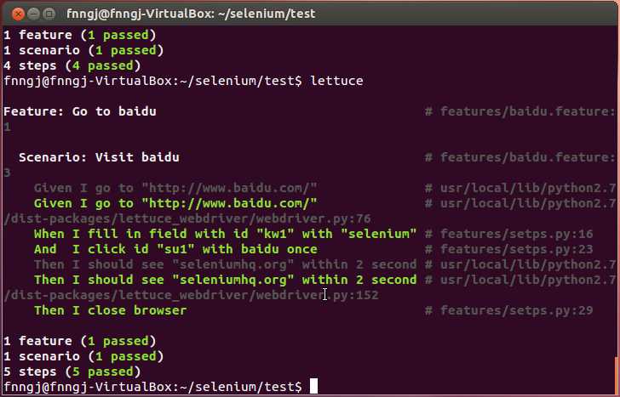
Task: Click the 'Feature: Go to baidu' line
Action: [80, 111]
